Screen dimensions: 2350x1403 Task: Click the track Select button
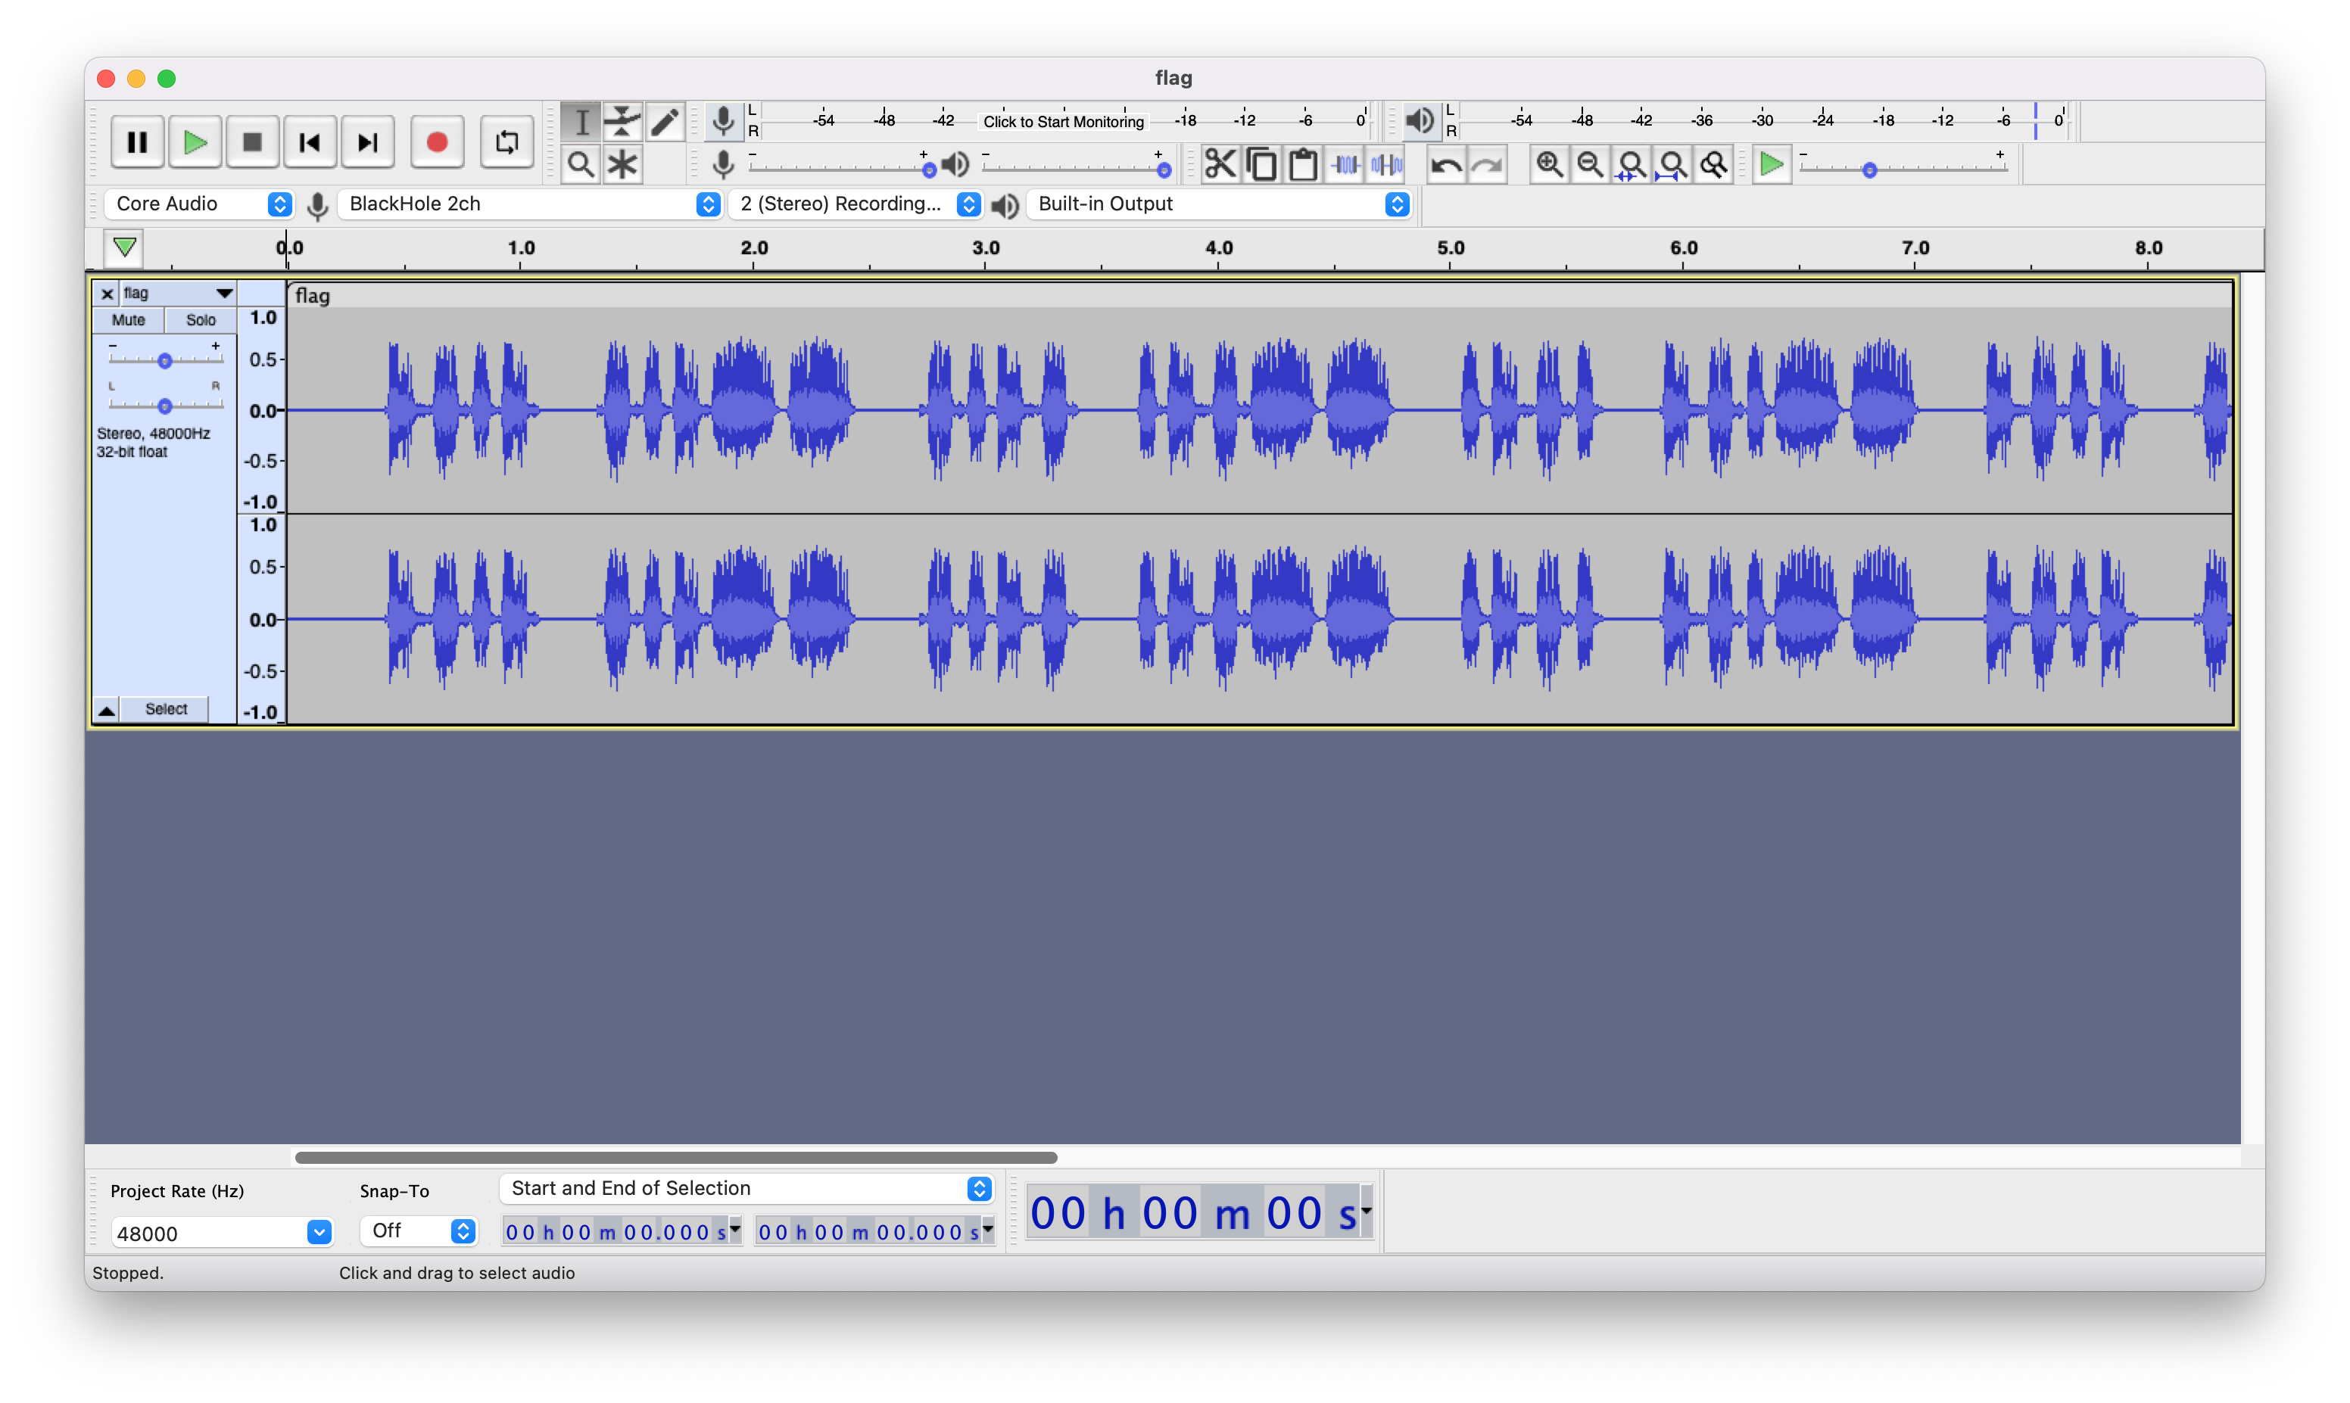[166, 709]
